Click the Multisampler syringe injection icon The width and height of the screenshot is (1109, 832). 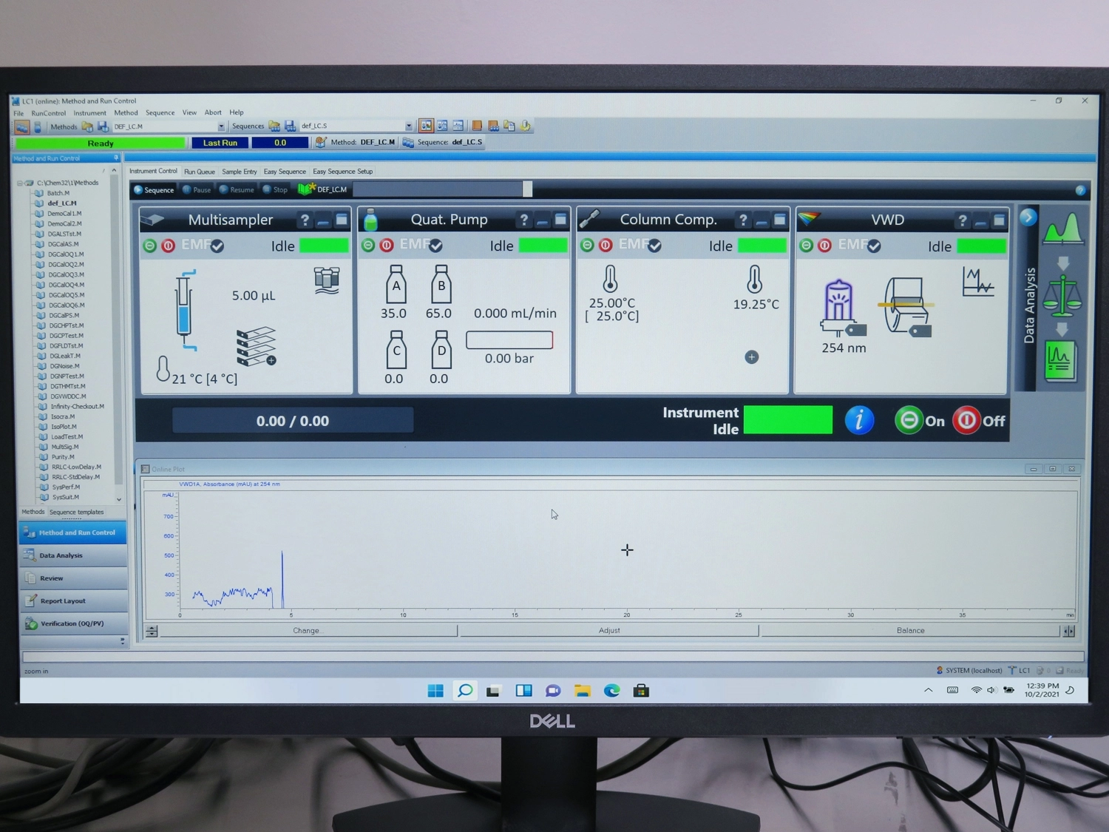click(185, 310)
